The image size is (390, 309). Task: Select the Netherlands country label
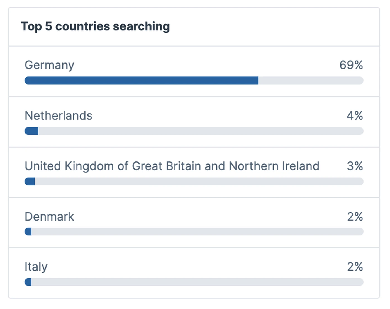(58, 115)
